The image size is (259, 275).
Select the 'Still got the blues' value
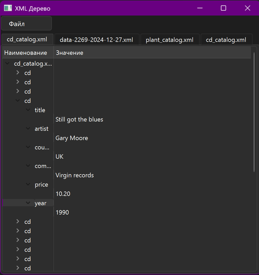pos(79,119)
